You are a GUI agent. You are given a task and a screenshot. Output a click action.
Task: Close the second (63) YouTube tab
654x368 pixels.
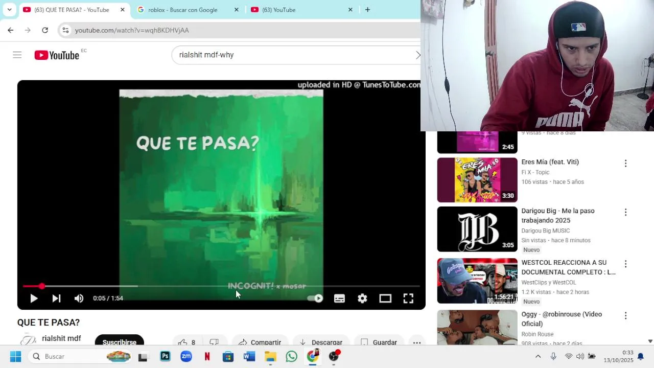[350, 10]
